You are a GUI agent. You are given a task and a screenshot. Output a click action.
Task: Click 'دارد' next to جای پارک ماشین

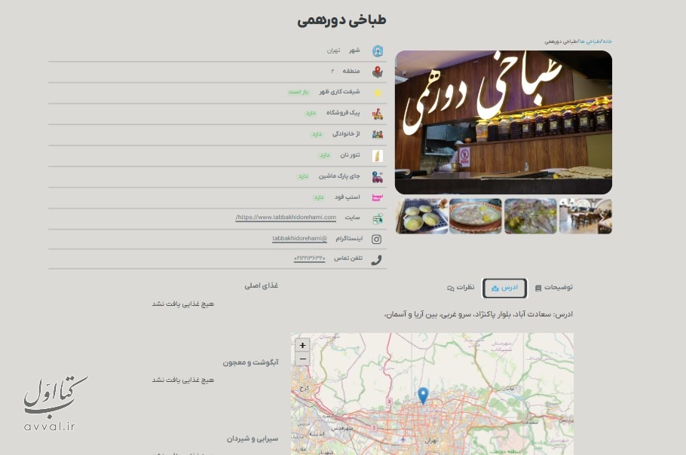(x=303, y=176)
